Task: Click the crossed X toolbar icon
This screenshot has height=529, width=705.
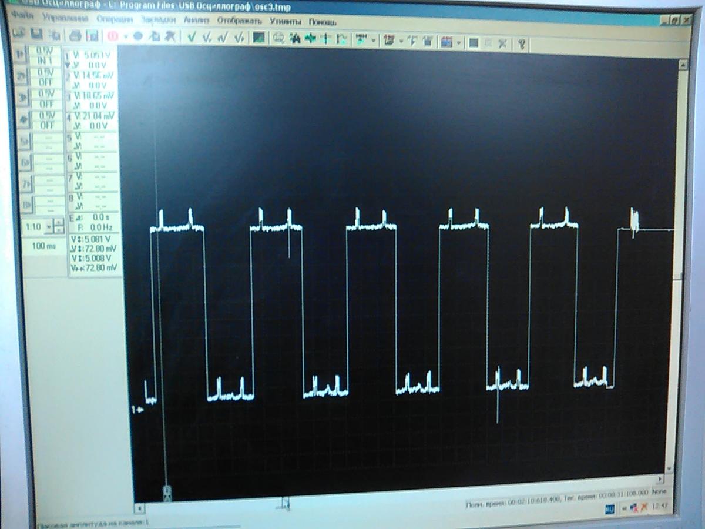Action: click(x=502, y=43)
